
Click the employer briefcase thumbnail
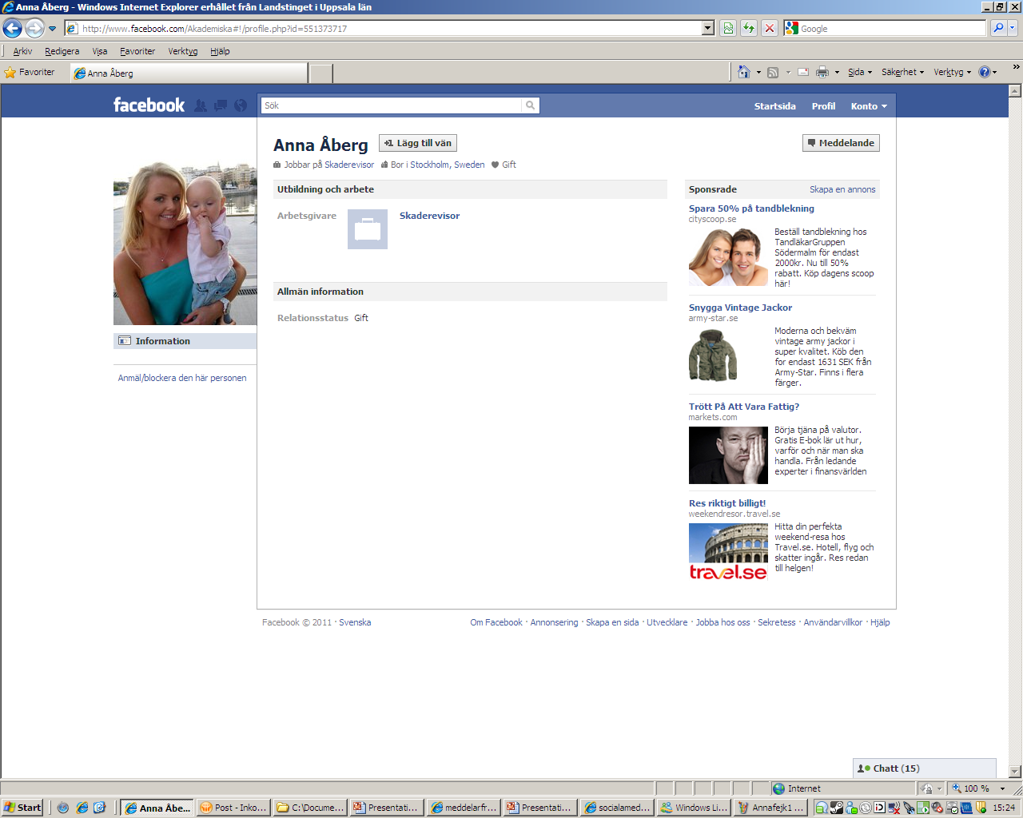click(368, 229)
